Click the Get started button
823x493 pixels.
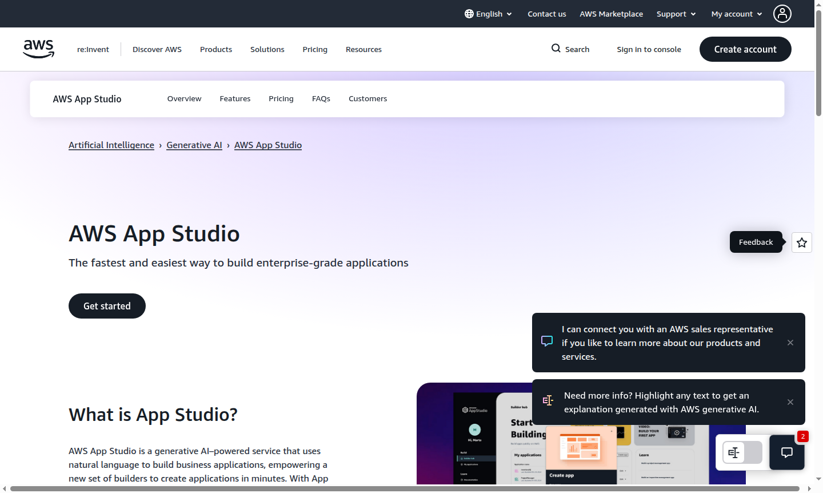click(x=107, y=306)
